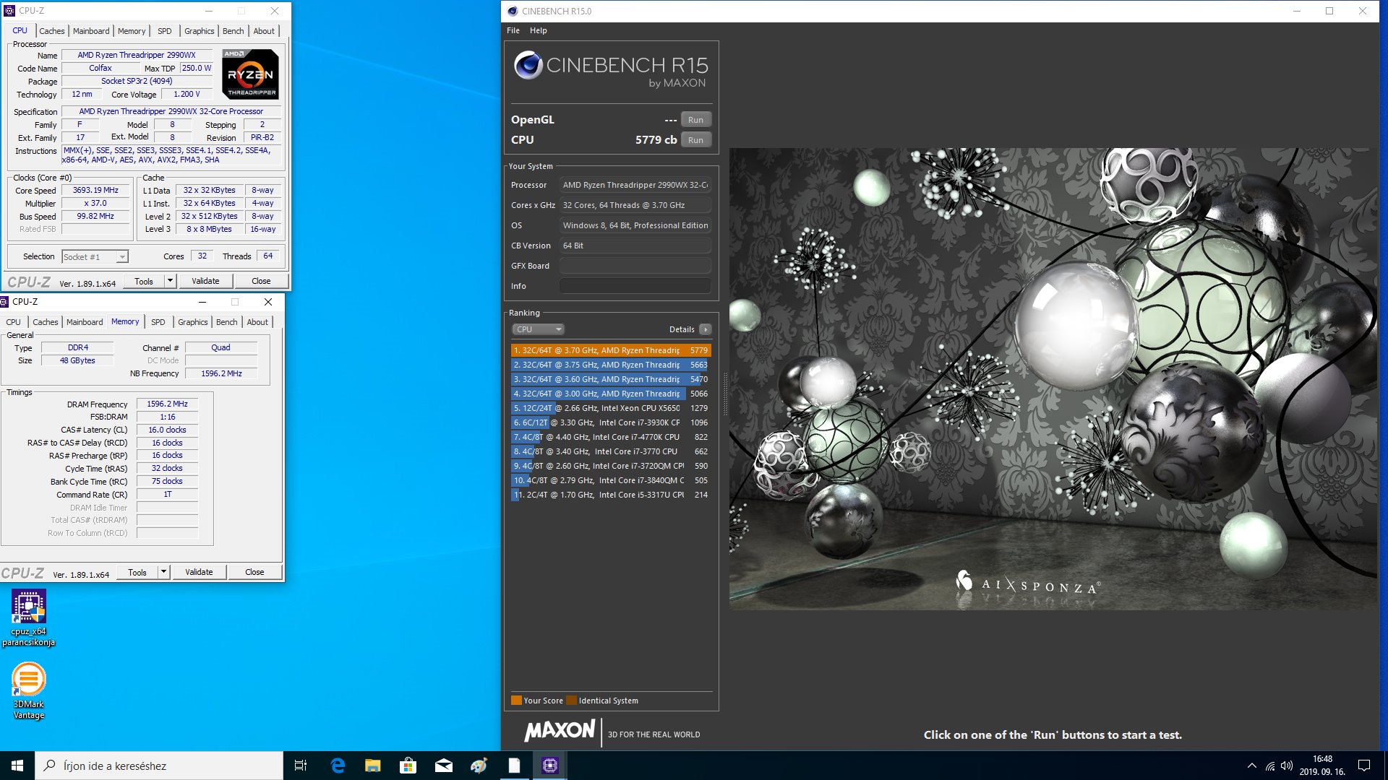Image resolution: width=1388 pixels, height=780 pixels.
Task: Click Close button in upper CPU-Z
Action: click(261, 281)
